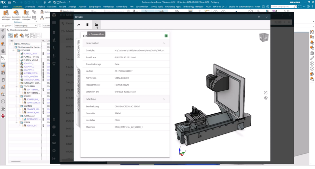
Task: Select program order view icon in Operationsnavigator
Action: click(x=11, y=36)
